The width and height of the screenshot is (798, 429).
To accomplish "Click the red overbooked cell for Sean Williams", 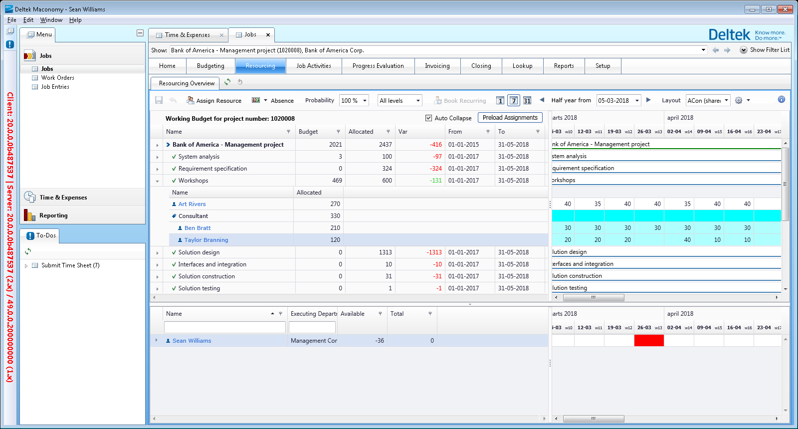I will 649,341.
